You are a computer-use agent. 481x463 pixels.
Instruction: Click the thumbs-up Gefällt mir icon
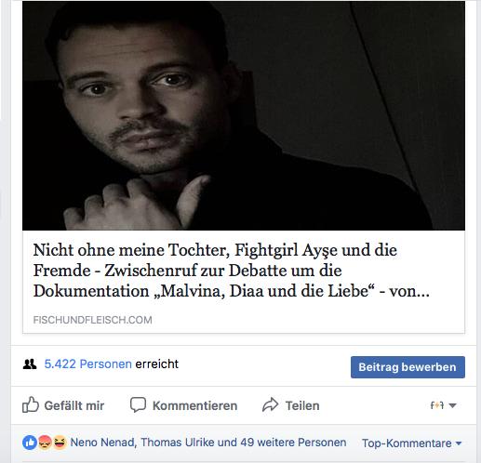tap(31, 404)
